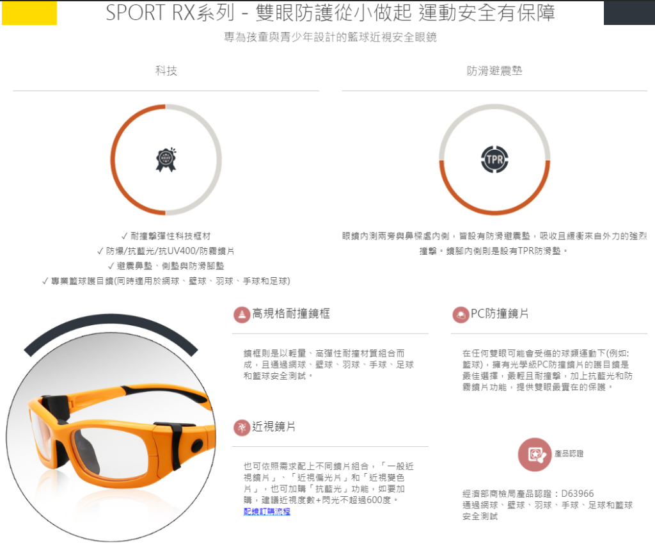Click the award ribbon badge icon in the 科技 circle
This screenshot has height=548, width=655.
(x=166, y=160)
